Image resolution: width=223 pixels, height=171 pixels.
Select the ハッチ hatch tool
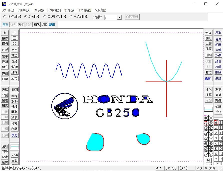click(5, 50)
